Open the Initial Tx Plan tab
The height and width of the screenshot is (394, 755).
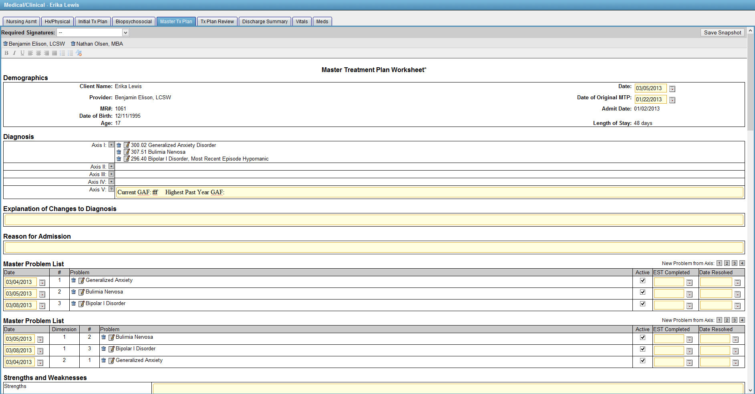click(93, 22)
